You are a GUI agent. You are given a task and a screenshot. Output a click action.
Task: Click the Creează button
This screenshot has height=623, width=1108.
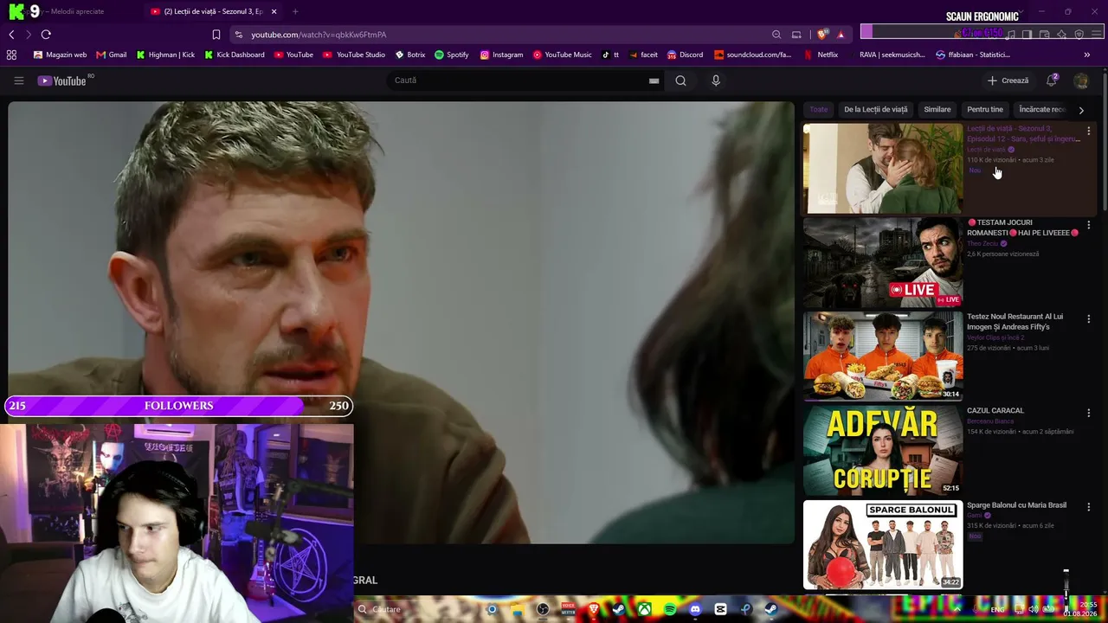[x=1008, y=80]
